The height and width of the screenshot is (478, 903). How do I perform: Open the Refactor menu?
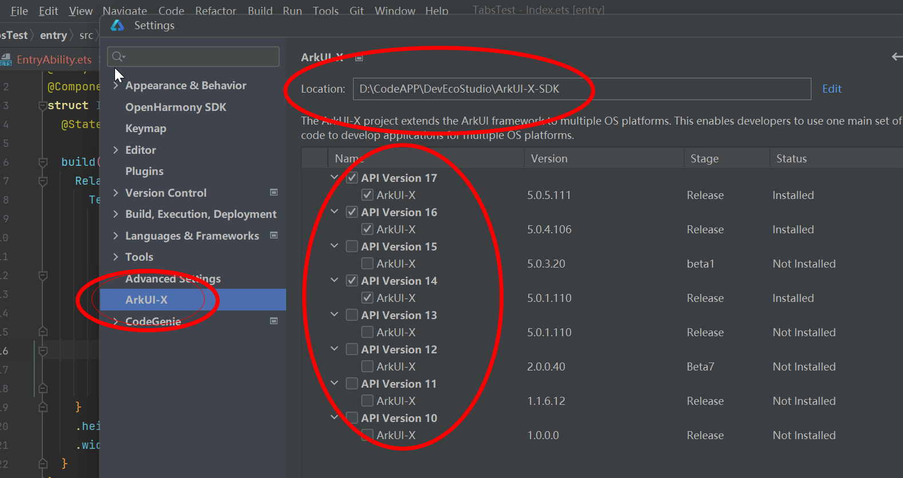click(x=216, y=11)
